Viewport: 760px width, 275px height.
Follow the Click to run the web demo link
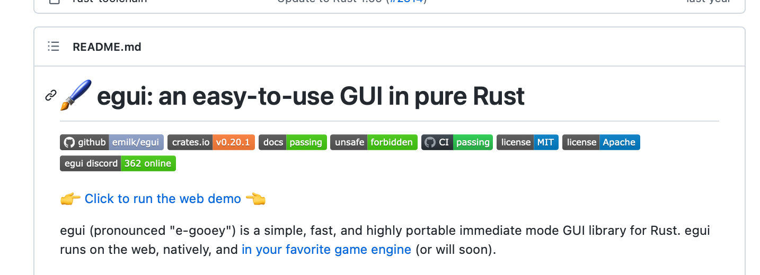(163, 199)
